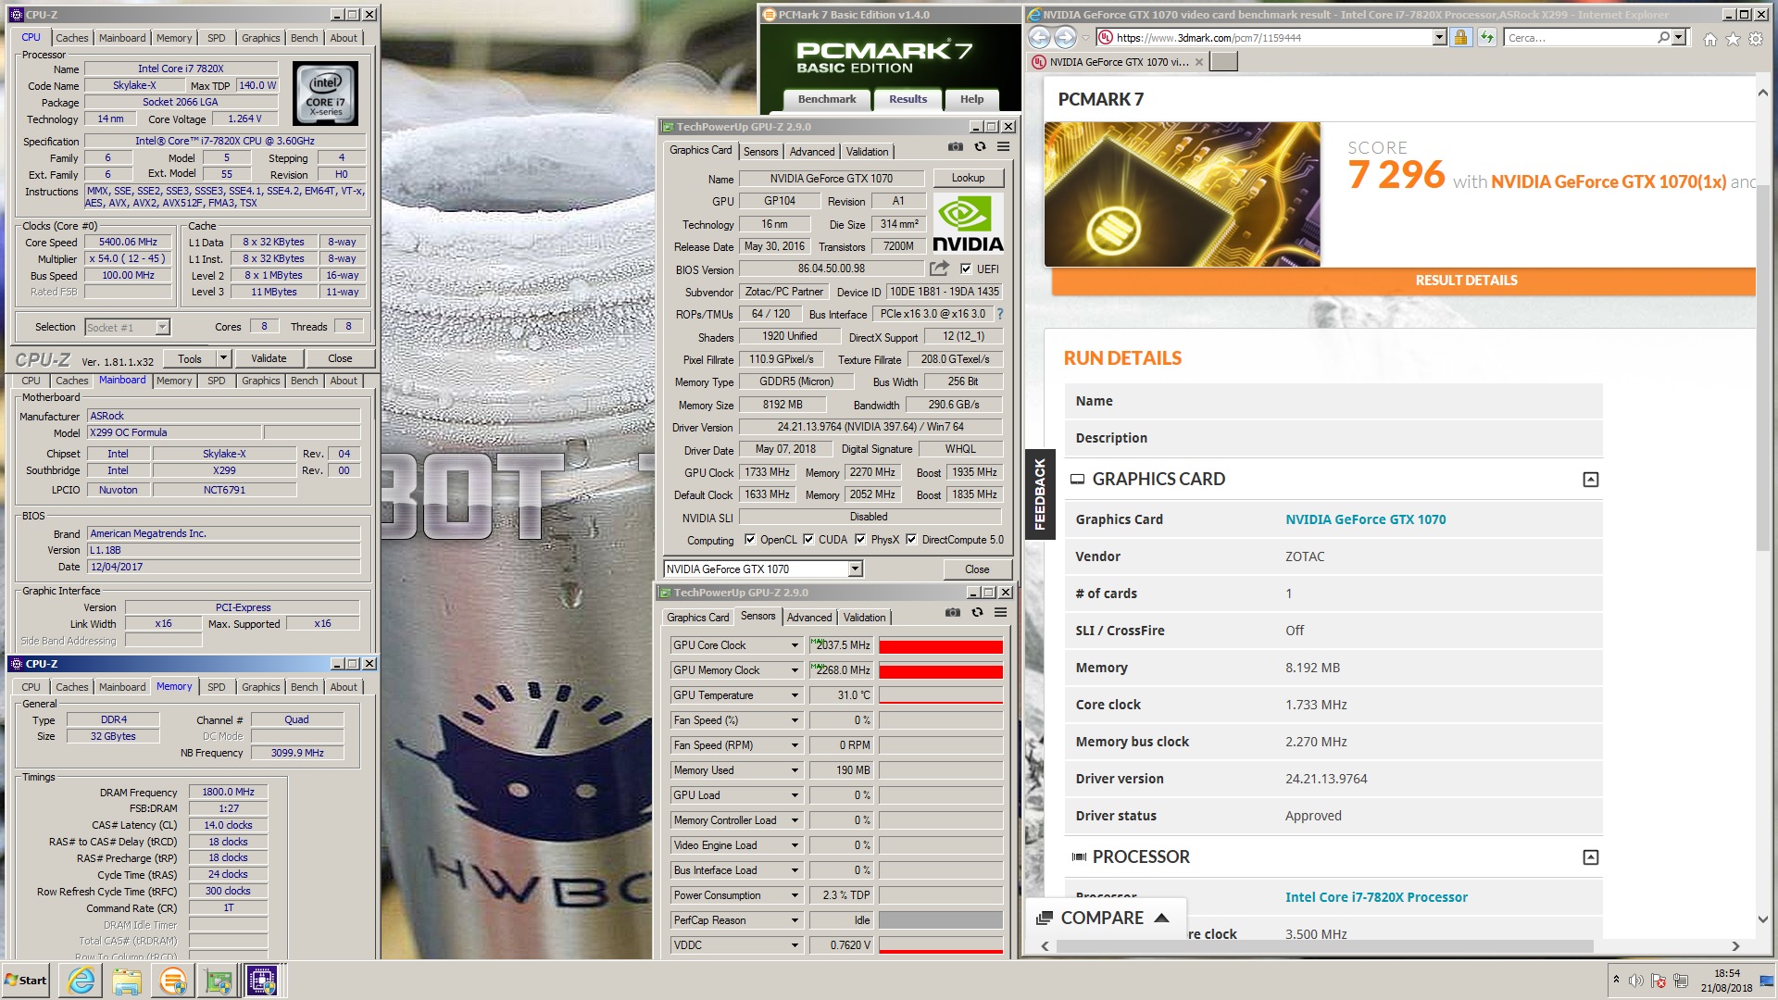The image size is (1778, 1000).
Task: Click the Bus Interface question mark in GPU-Z
Action: (1000, 314)
